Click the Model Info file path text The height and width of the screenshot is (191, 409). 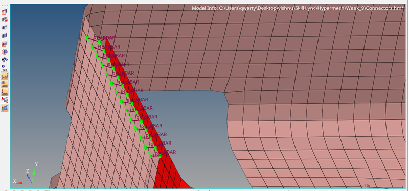click(298, 8)
